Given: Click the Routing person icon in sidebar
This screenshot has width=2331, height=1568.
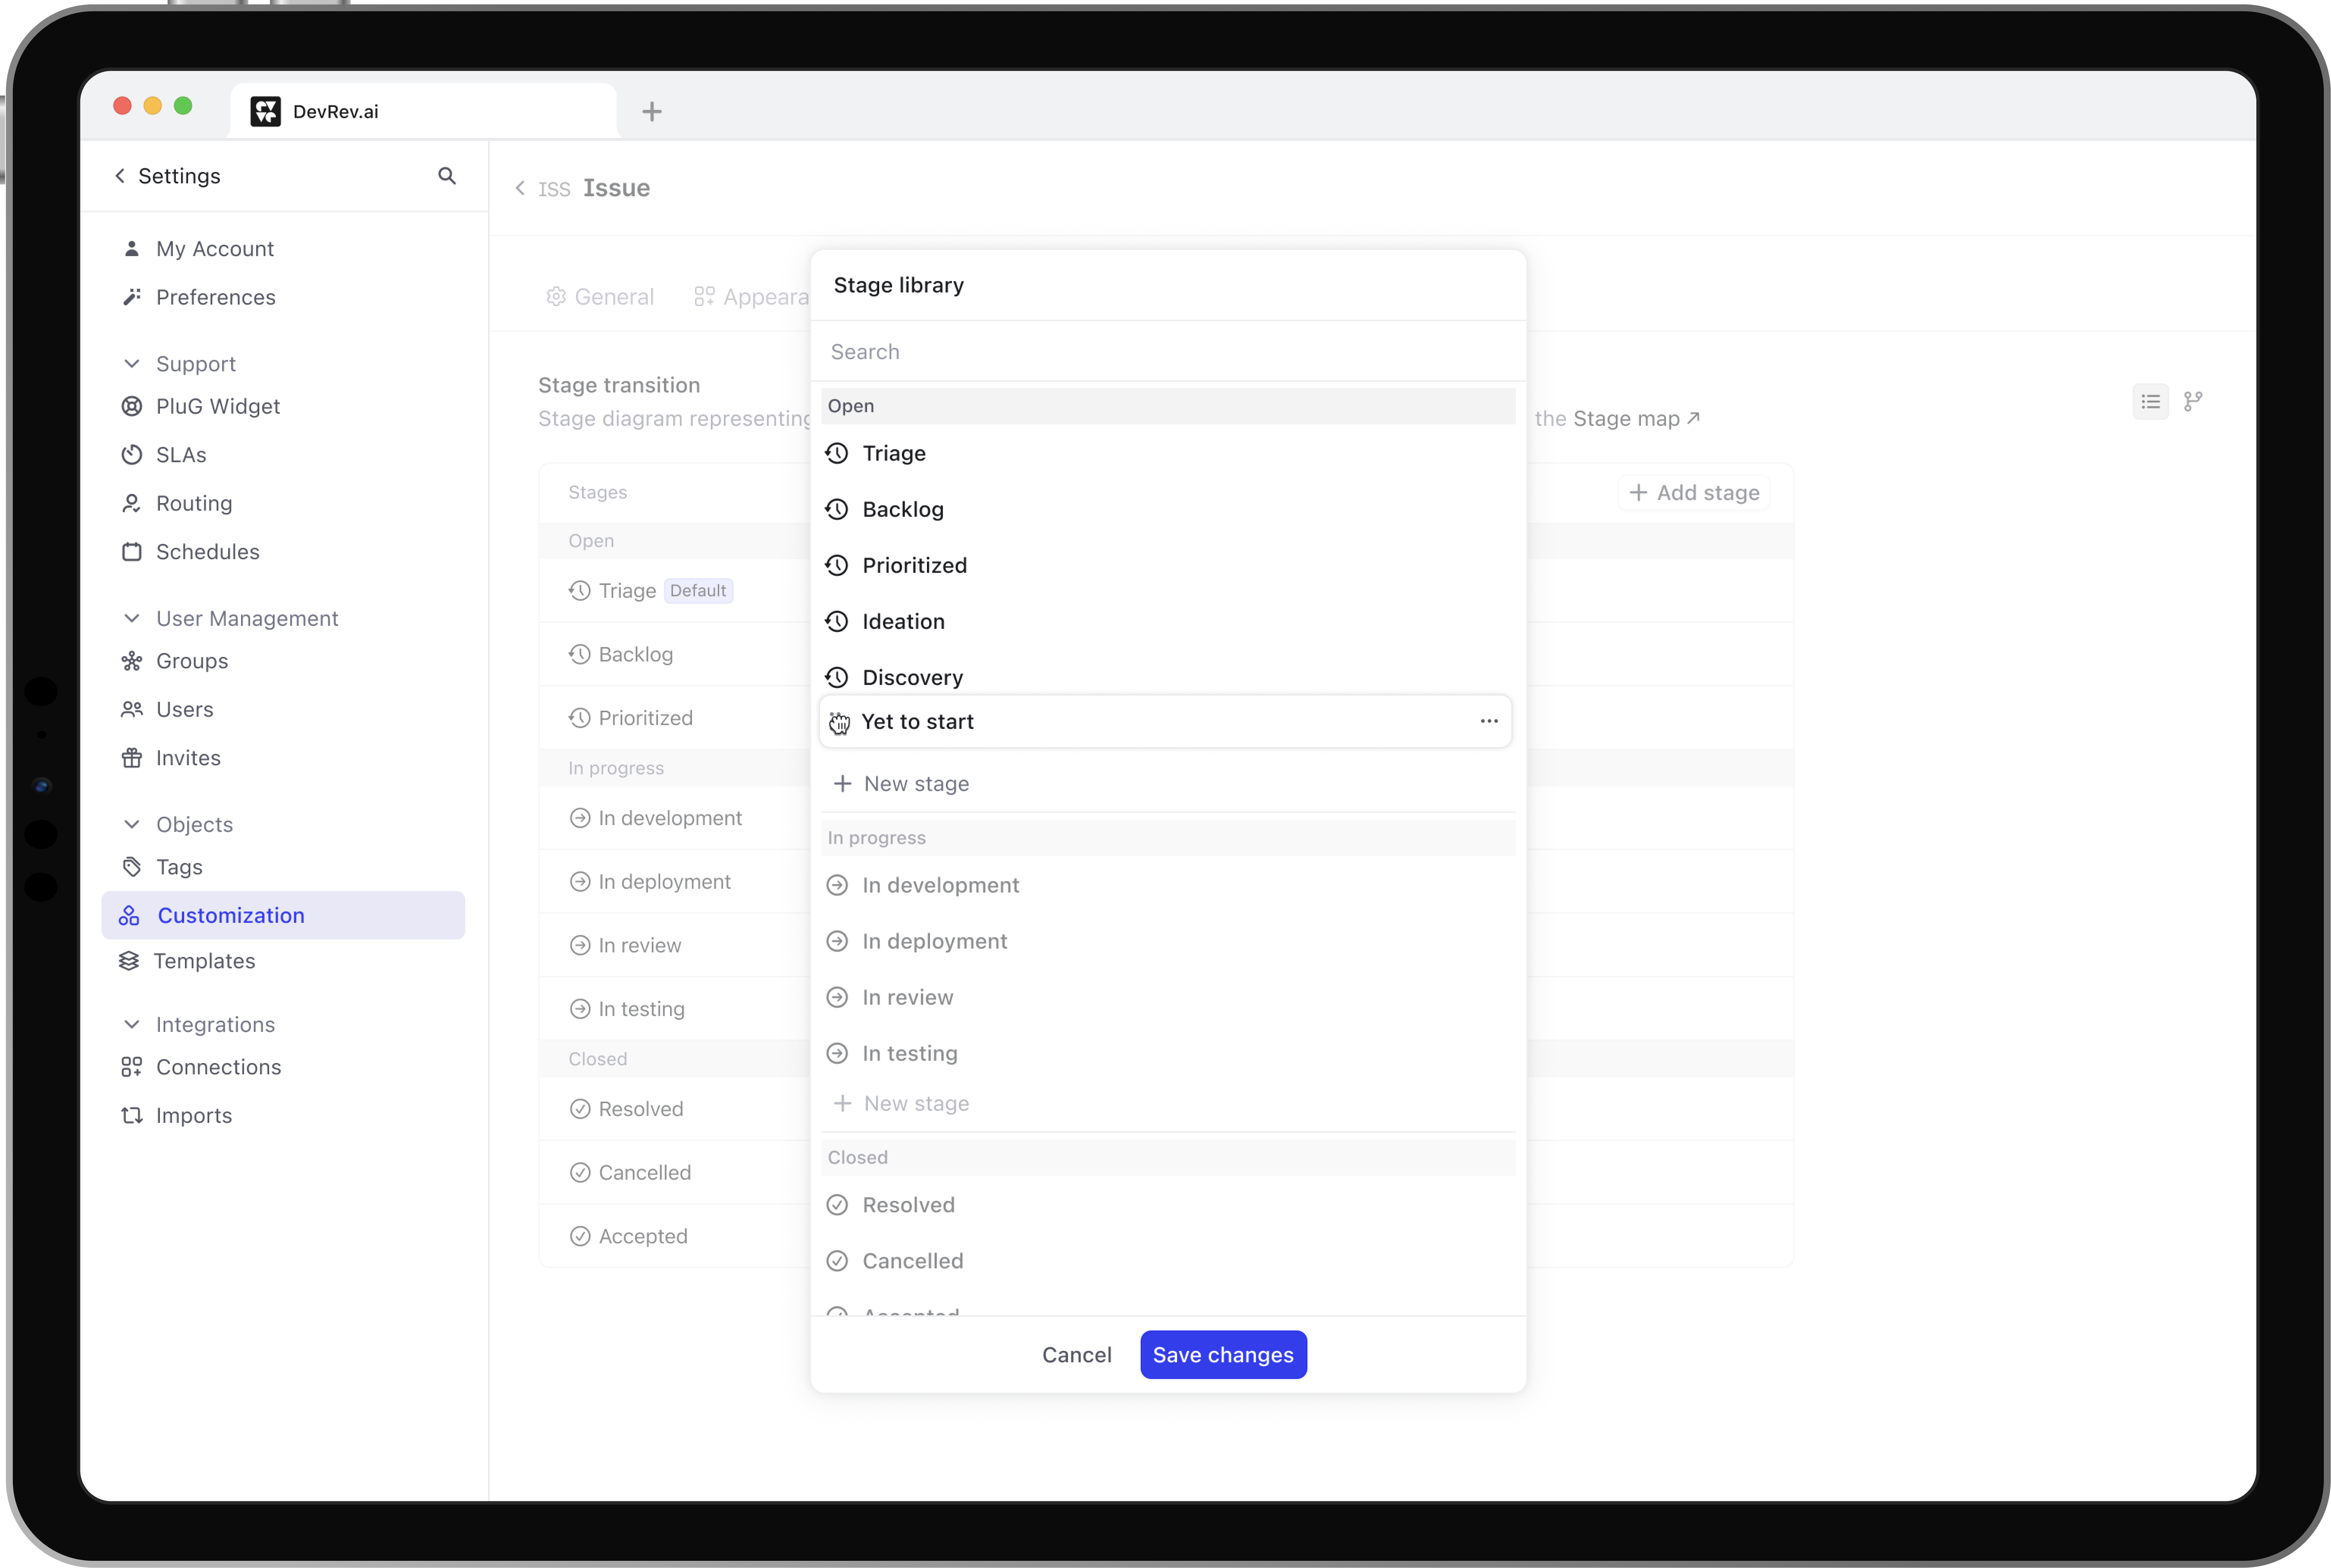Looking at the screenshot, I should click(131, 503).
